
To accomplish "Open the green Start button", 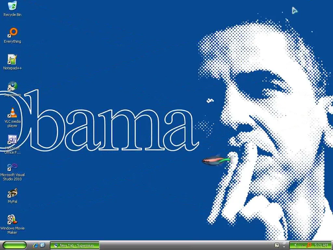I will 15,245.
